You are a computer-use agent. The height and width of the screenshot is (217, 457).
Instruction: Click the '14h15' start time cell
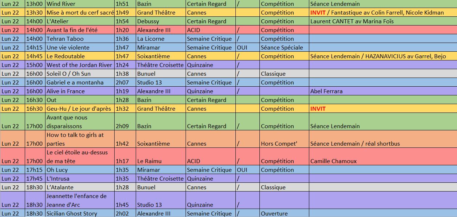(x=35, y=48)
